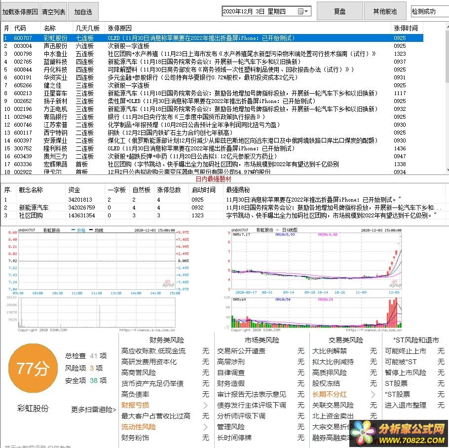Screen dimensions: 449x448
Task: Click the 复盘 button
Action: pos(339,11)
